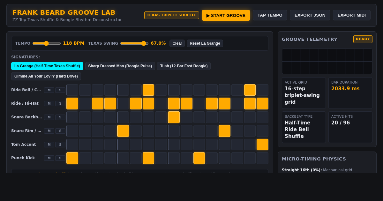Toggle Ride Bell step 7
Screen dimensions: 383x201
click(x=148, y=90)
